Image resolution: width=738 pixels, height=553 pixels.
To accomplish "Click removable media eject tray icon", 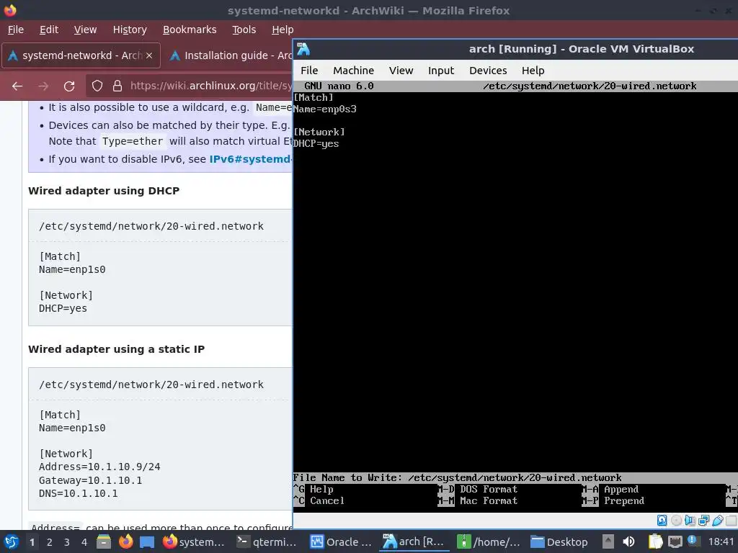I will point(608,541).
